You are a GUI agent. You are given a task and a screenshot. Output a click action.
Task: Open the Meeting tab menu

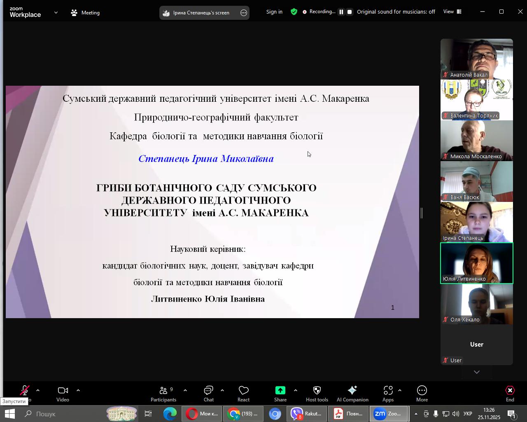(85, 13)
